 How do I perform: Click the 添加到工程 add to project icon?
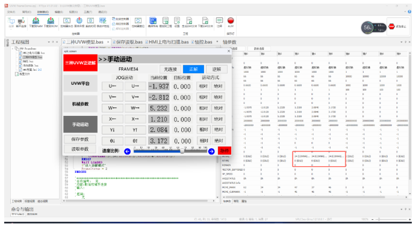click(166, 20)
